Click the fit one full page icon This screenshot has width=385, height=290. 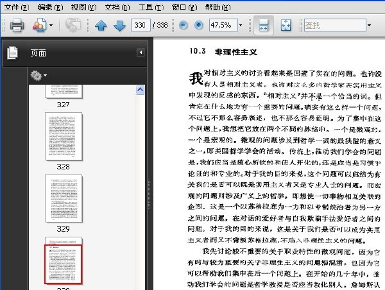(286, 25)
